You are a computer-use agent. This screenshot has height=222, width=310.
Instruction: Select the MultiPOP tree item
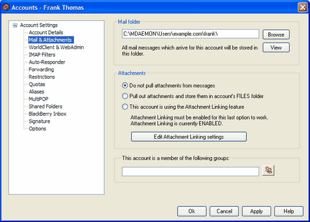pyautogui.click(x=39, y=99)
